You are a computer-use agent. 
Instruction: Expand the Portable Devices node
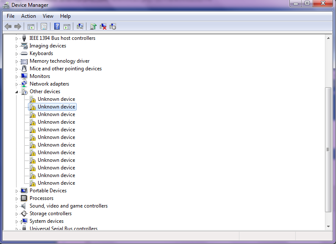coord(17,191)
